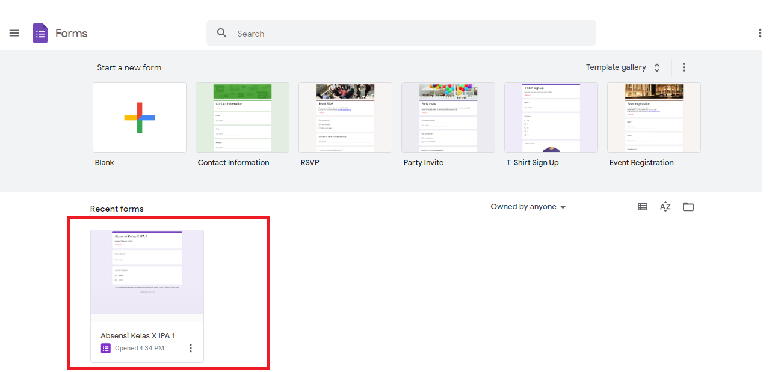Screen dimensions: 775x372
Task: Open options menu on the Absensi form card
Action: click(x=191, y=348)
